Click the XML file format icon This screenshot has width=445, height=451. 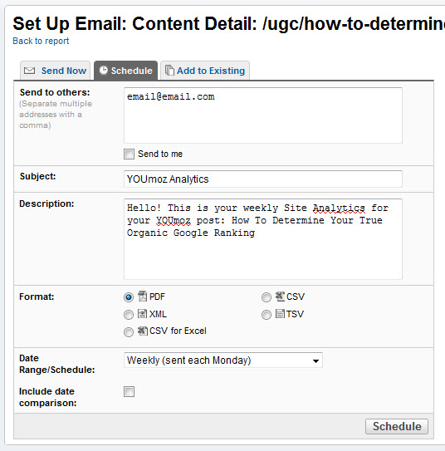click(142, 313)
